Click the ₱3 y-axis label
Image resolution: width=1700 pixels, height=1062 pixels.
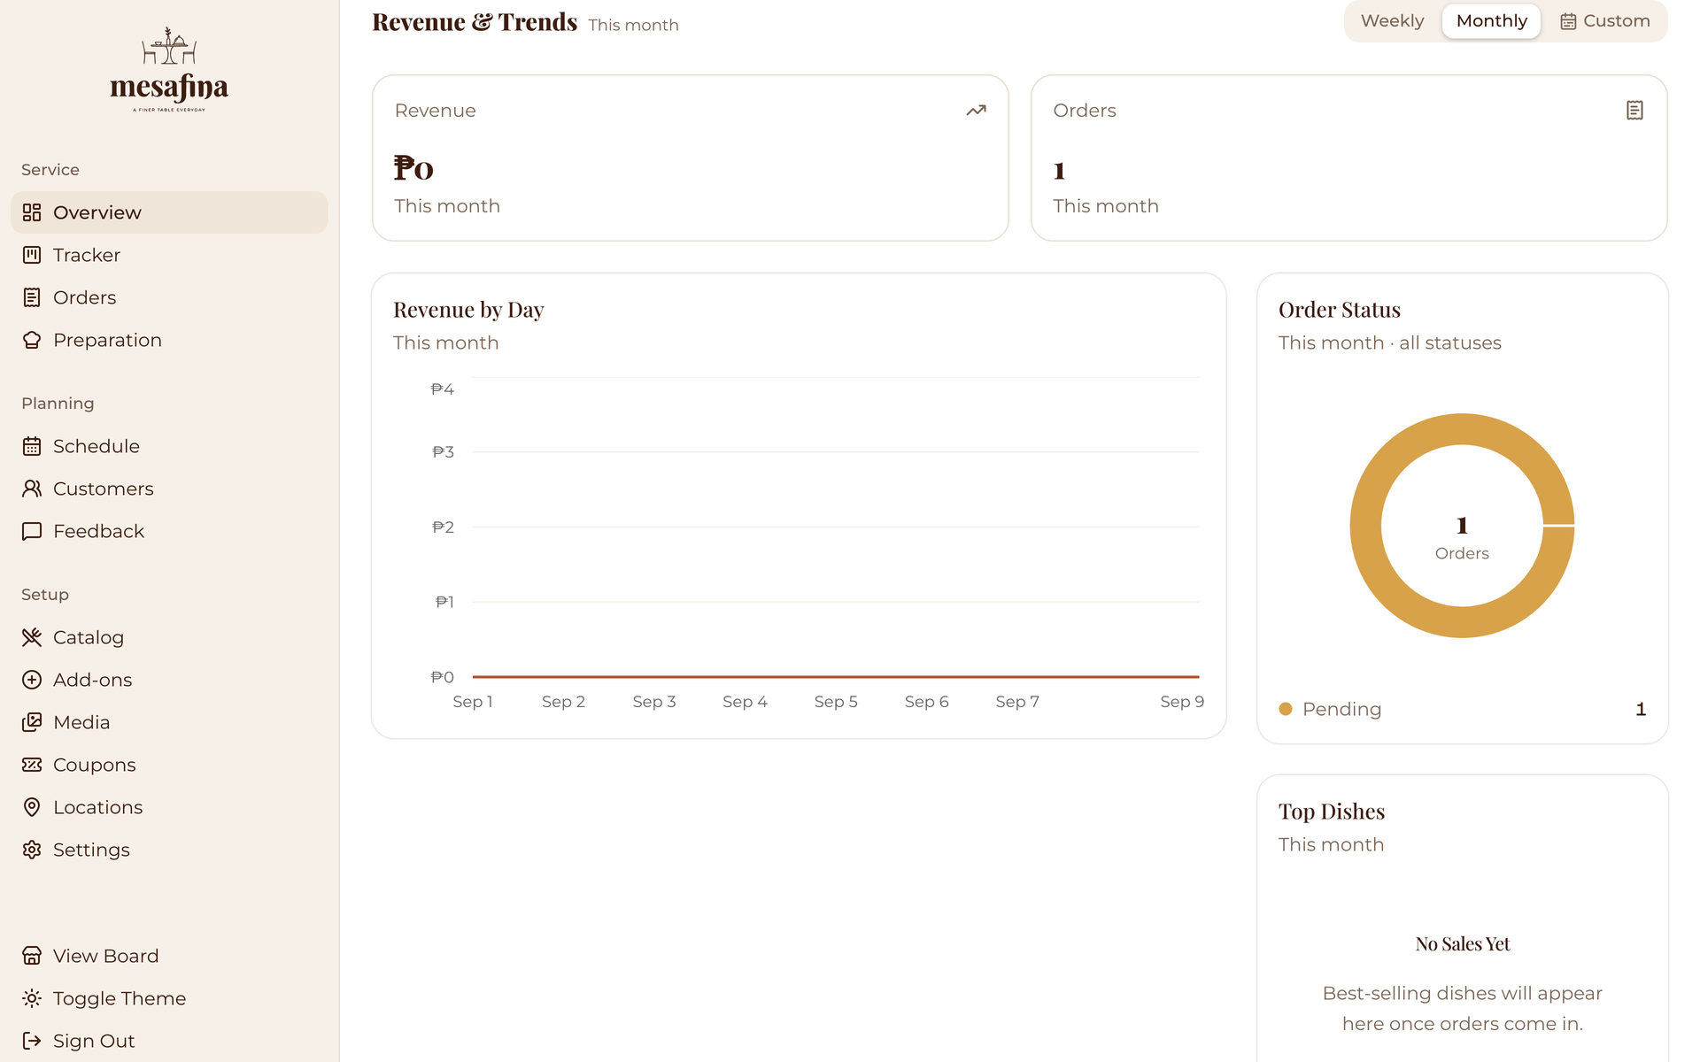(443, 452)
